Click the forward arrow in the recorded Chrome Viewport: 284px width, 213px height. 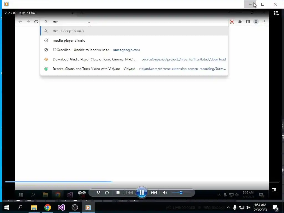click(x=28, y=22)
